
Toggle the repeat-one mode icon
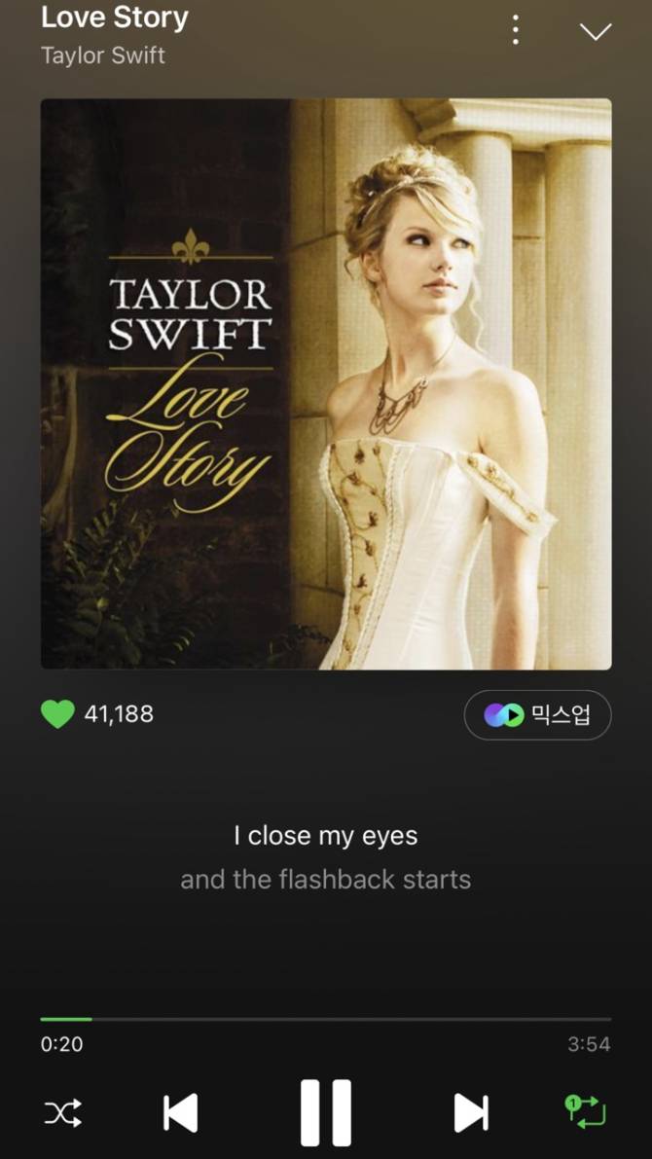point(586,1111)
